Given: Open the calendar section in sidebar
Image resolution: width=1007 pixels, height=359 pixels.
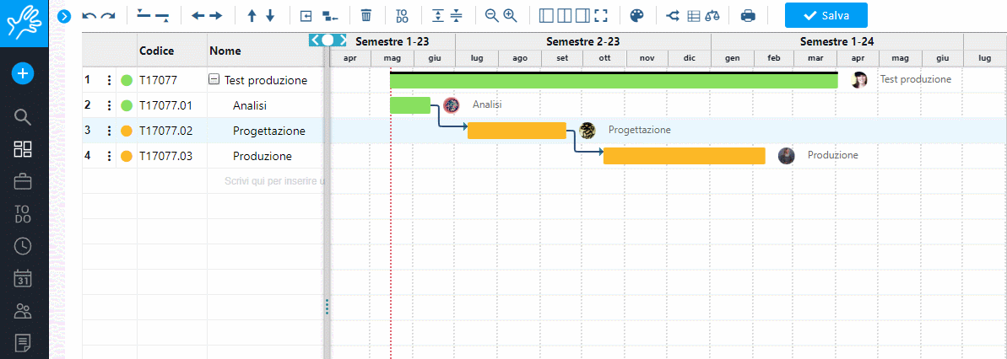Looking at the screenshot, I should pyautogui.click(x=24, y=278).
